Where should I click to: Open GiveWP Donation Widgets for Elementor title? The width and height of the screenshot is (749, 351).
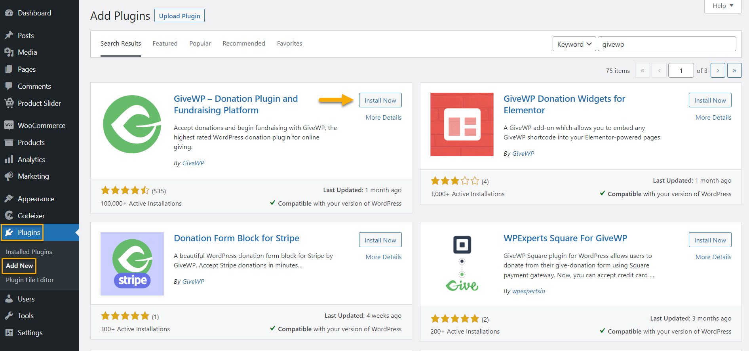(564, 105)
